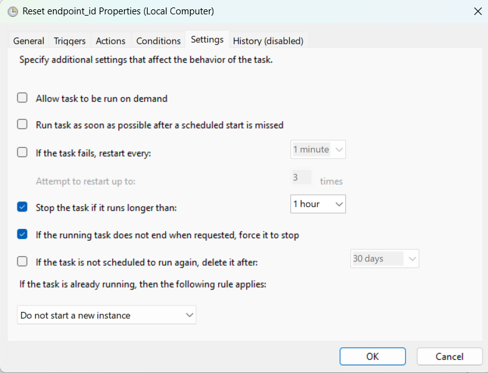
Task: Click the restart attempts count field
Action: pyautogui.click(x=302, y=178)
